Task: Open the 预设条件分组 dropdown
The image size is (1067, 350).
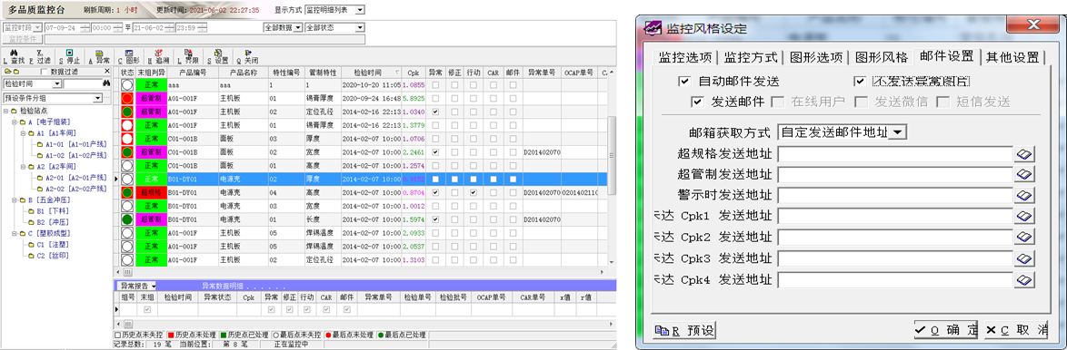Action: coord(98,98)
